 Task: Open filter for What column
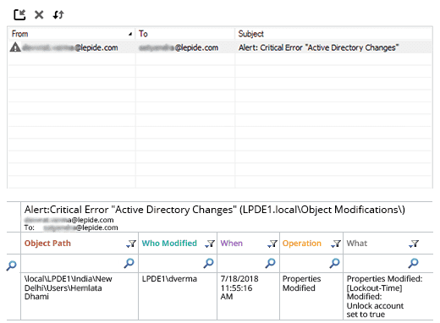point(414,244)
